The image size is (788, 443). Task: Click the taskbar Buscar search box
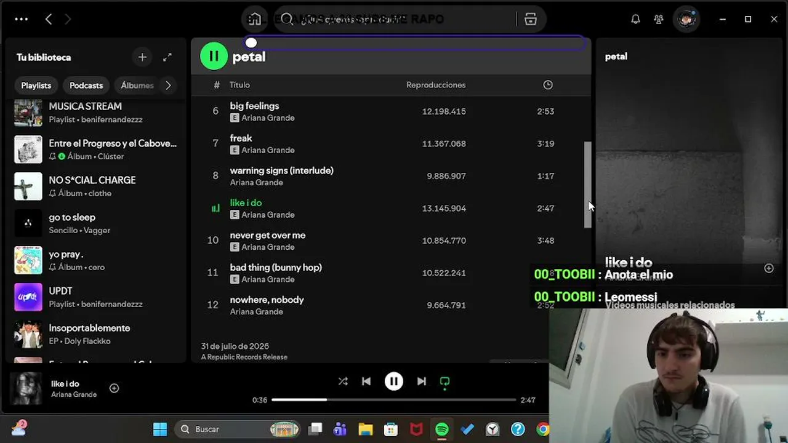coord(238,429)
